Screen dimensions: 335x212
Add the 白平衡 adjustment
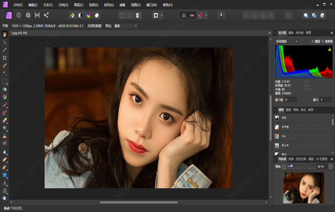[x=285, y=127]
